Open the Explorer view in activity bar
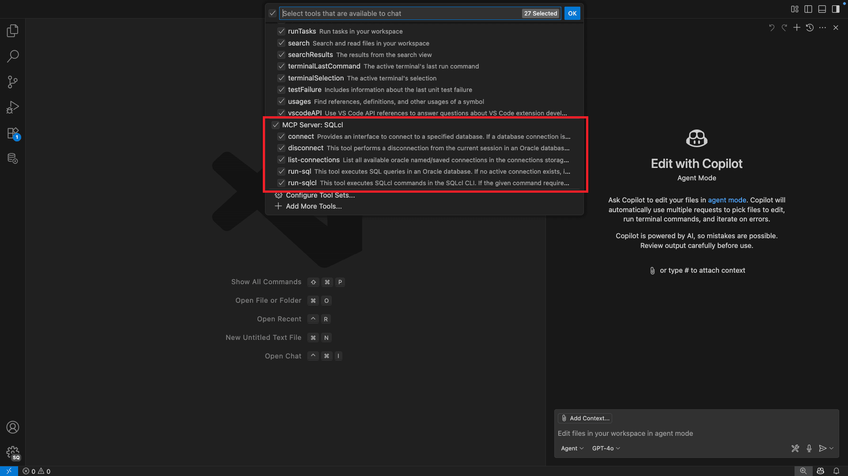 (13, 30)
